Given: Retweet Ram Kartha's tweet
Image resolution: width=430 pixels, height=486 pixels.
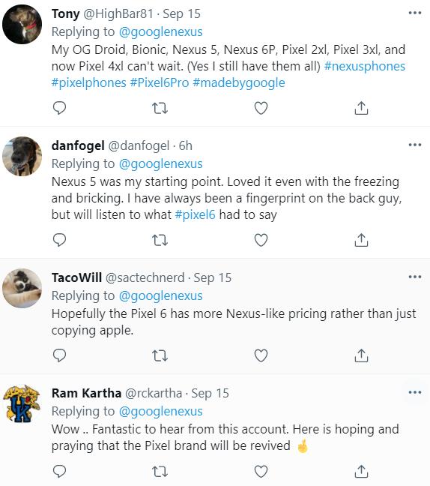Looking at the screenshot, I should [x=160, y=472].
